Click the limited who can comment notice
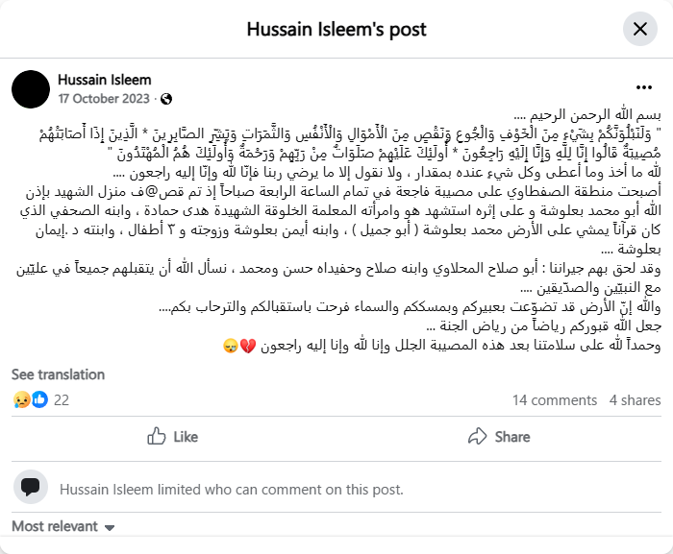Screen dimensions: 673x554 pyautogui.click(x=231, y=489)
